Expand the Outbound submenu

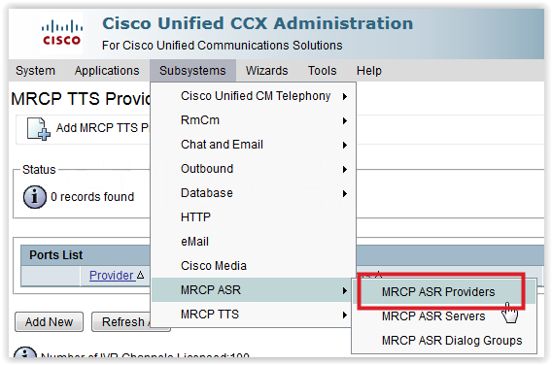coord(254,169)
